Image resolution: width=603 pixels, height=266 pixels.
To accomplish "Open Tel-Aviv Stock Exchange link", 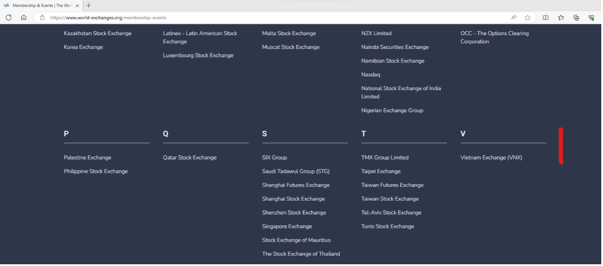I will click(391, 213).
